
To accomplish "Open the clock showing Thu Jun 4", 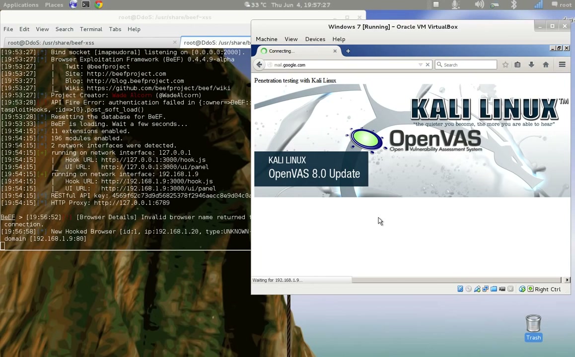I will tap(301, 5).
